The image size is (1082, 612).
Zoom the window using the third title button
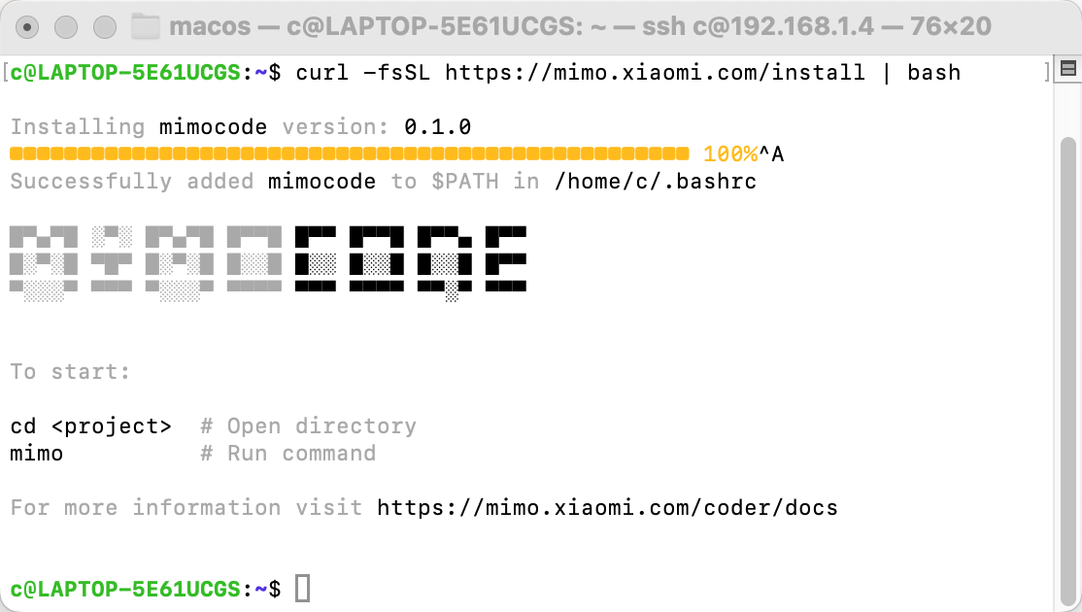(x=105, y=27)
